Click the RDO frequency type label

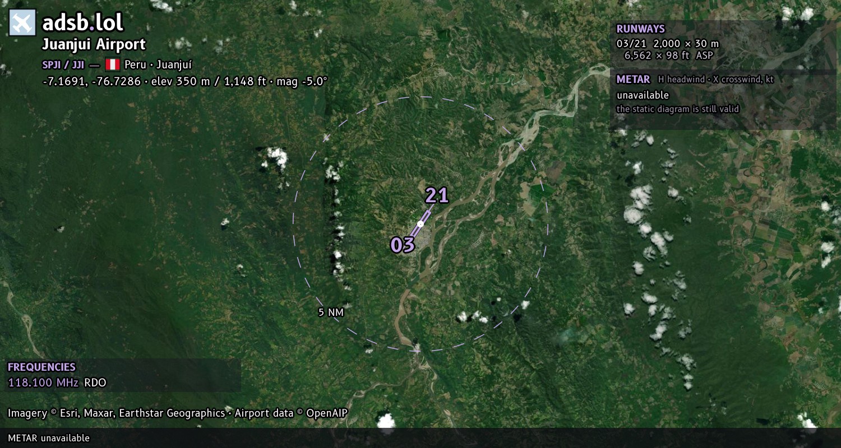(95, 383)
